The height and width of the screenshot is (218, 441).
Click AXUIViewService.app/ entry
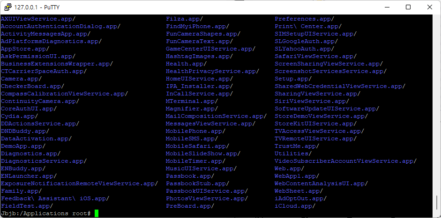pyautogui.click(x=38, y=19)
